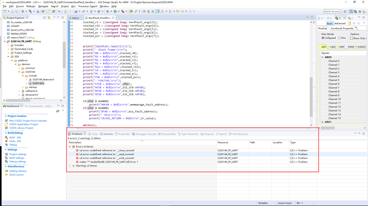Click the New file toolbar icon
The width and height of the screenshot is (368, 206).
[5, 11]
